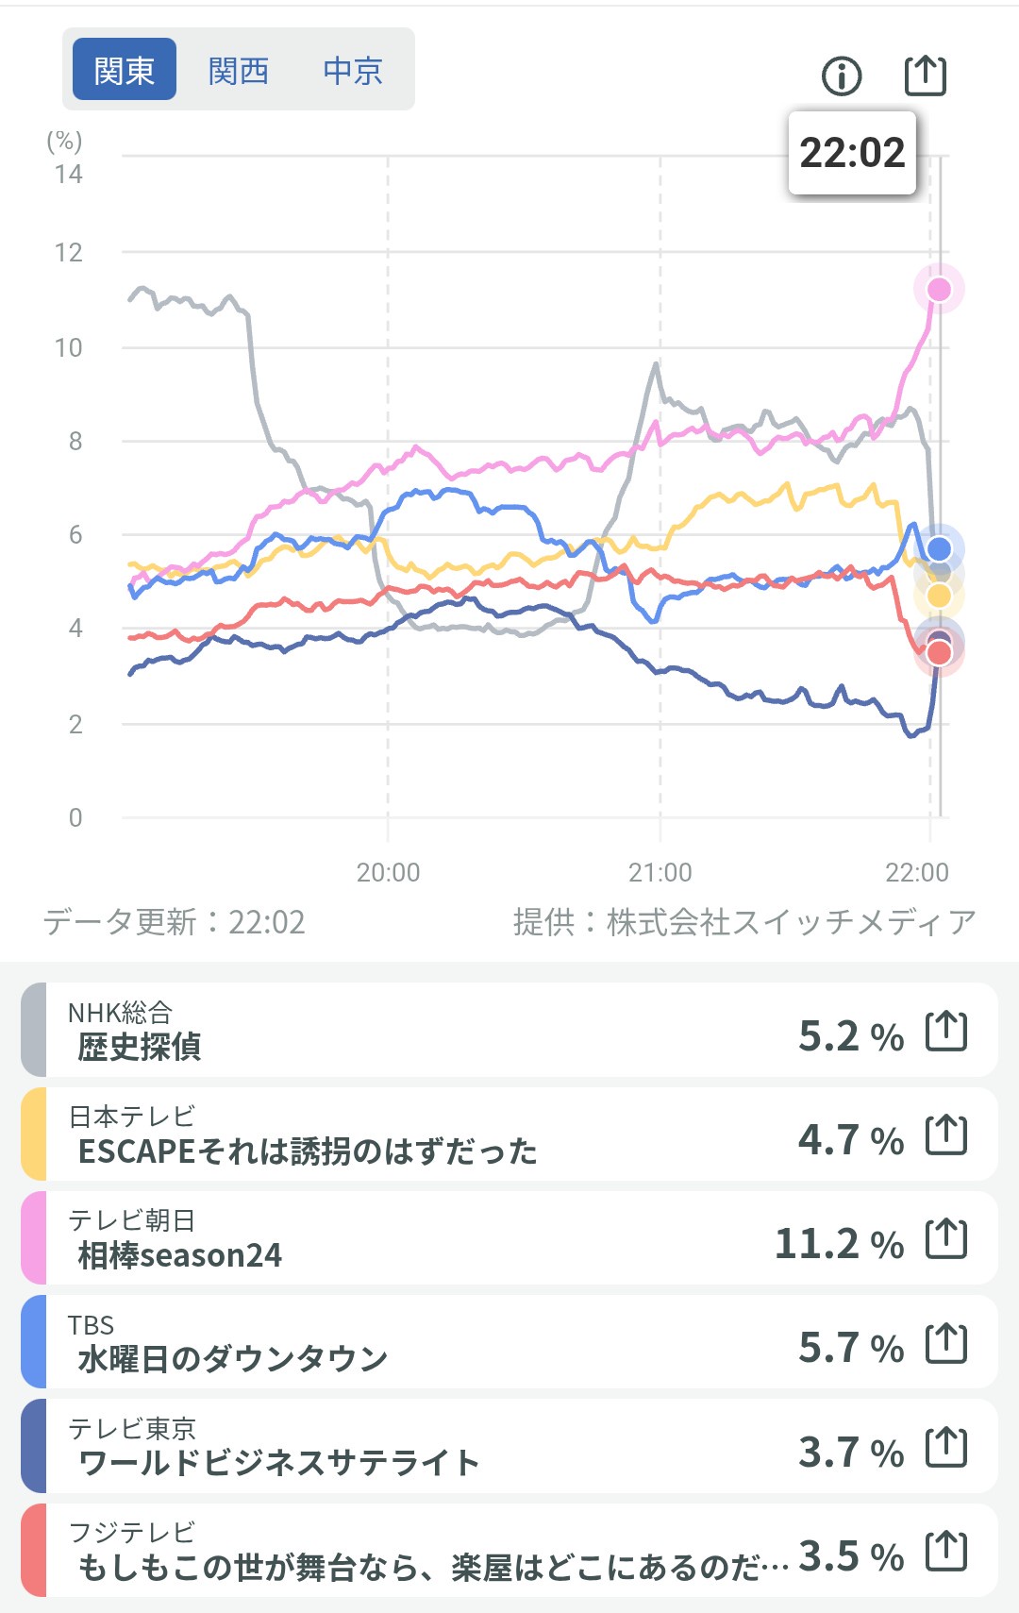Open the info icon above the chart

tap(842, 76)
